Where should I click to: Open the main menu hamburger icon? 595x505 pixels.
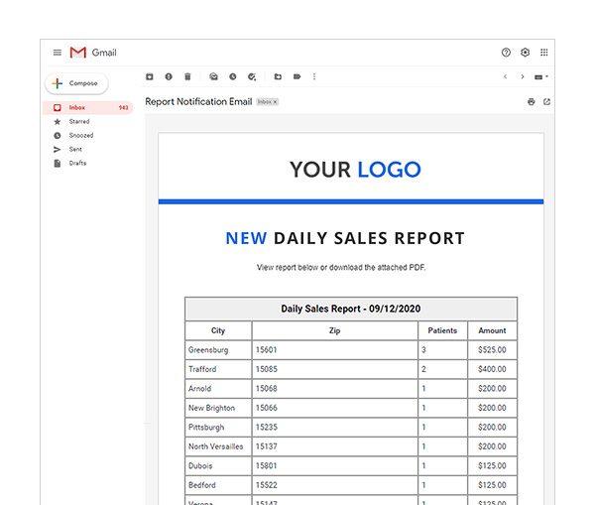tap(57, 53)
